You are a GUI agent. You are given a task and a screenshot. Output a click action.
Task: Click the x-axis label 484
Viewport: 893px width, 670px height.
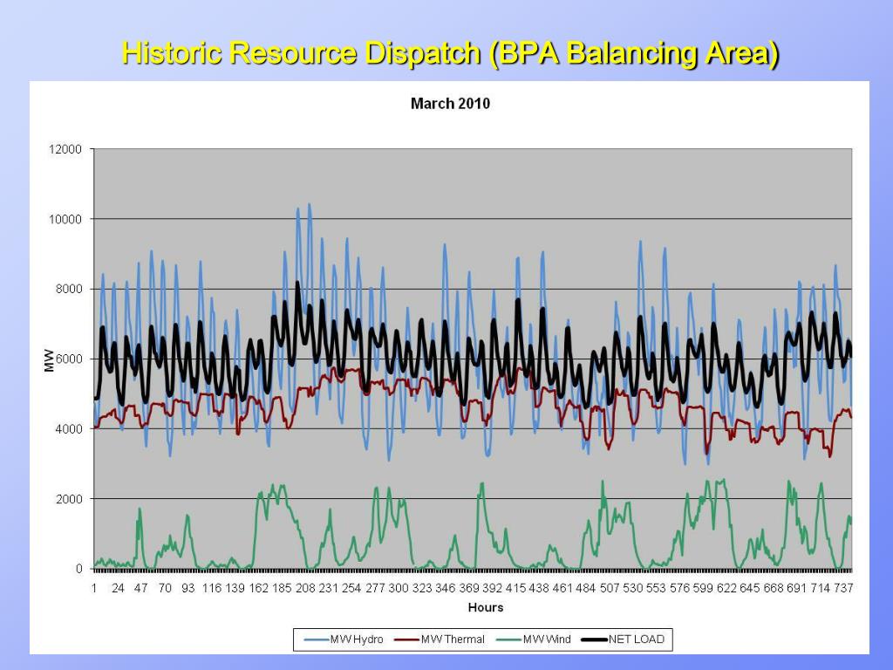pyautogui.click(x=586, y=588)
